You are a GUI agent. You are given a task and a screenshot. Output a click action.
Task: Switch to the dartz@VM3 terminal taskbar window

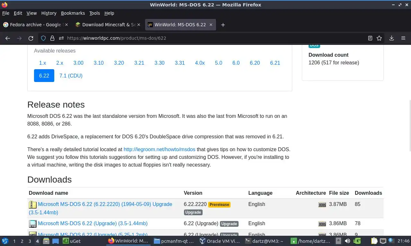[265, 241]
